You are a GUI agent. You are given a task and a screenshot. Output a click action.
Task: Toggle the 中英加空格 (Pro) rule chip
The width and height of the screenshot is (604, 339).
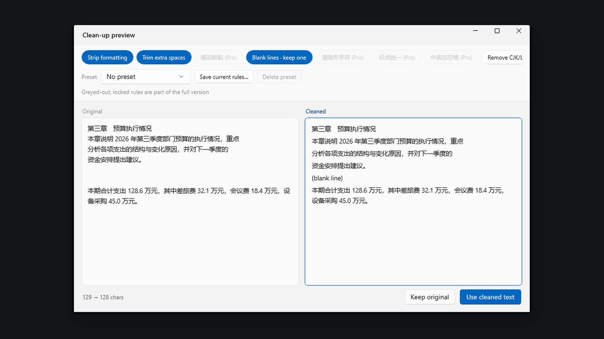451,57
